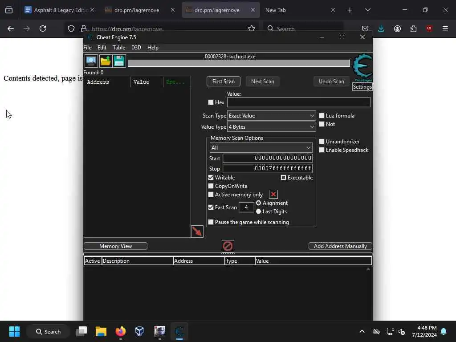Reload the browser page
This screenshot has height=342, width=456.
(43, 28)
